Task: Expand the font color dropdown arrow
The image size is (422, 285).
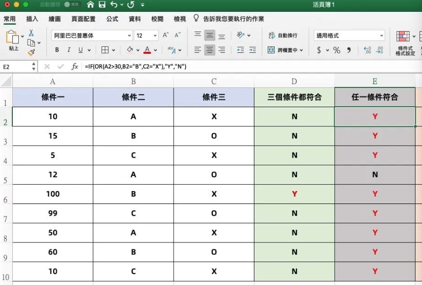Action: pyautogui.click(x=155, y=50)
